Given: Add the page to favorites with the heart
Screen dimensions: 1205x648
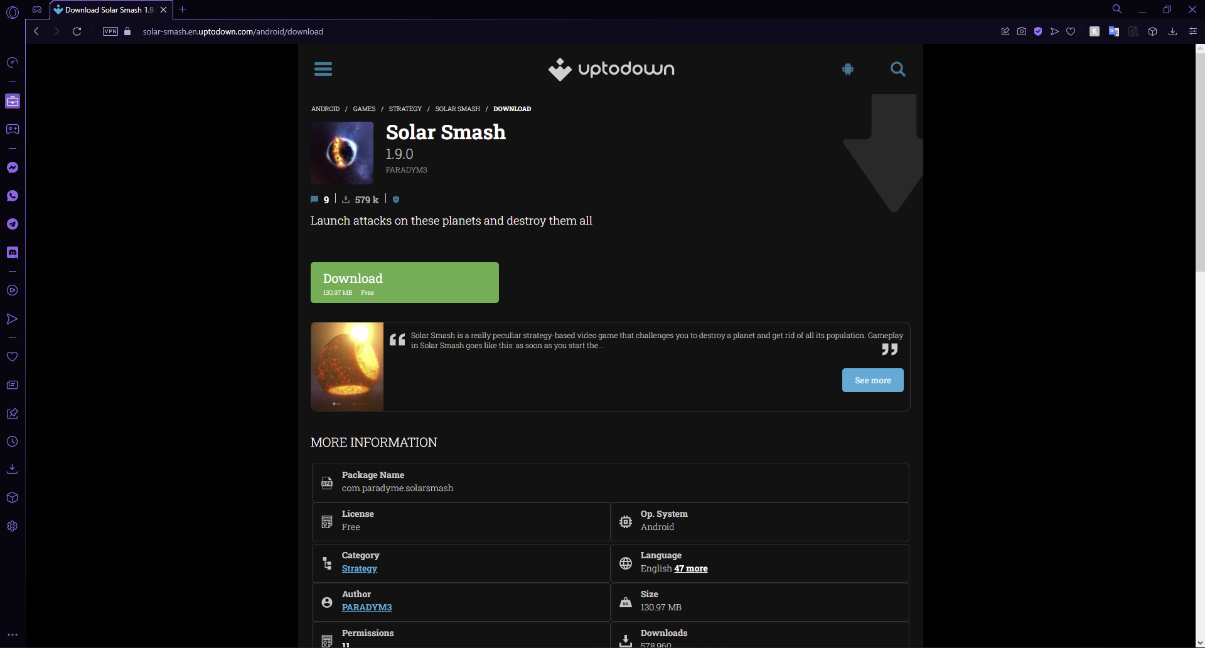Looking at the screenshot, I should point(1071,31).
